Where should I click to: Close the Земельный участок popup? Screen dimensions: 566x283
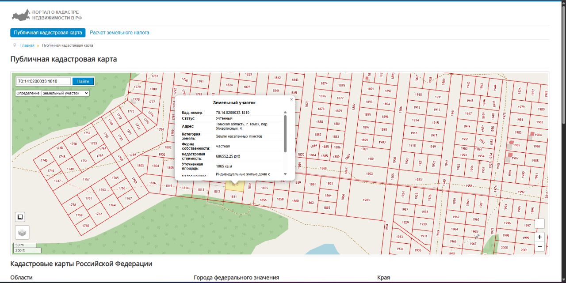[x=291, y=99]
